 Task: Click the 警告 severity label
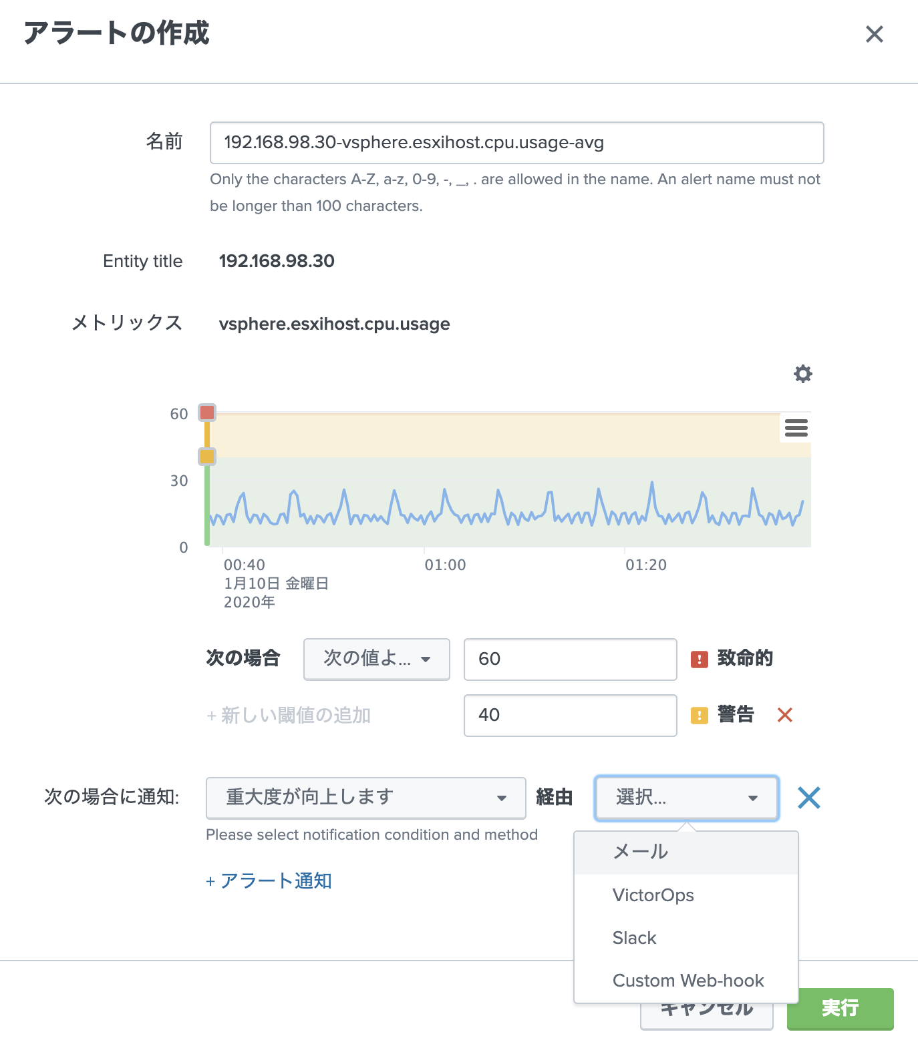736,715
